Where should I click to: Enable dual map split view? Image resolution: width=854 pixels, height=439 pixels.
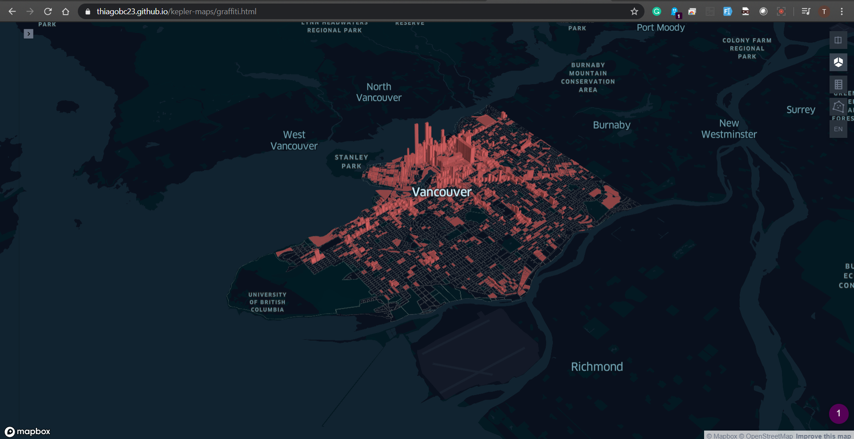(838, 40)
